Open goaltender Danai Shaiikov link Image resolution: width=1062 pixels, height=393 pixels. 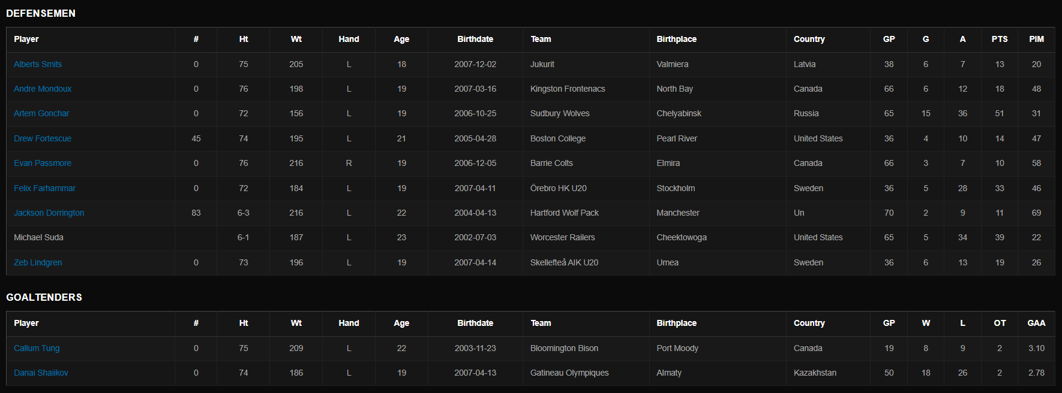pyautogui.click(x=41, y=373)
